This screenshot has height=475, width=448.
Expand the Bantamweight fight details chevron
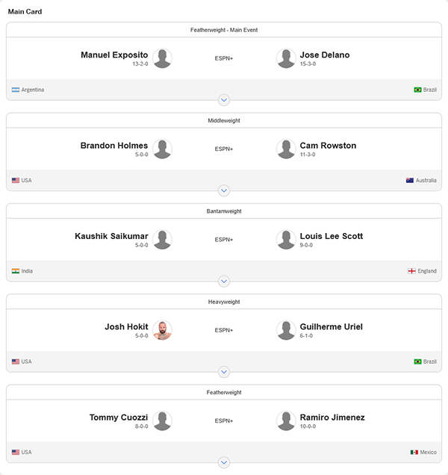pos(224,281)
